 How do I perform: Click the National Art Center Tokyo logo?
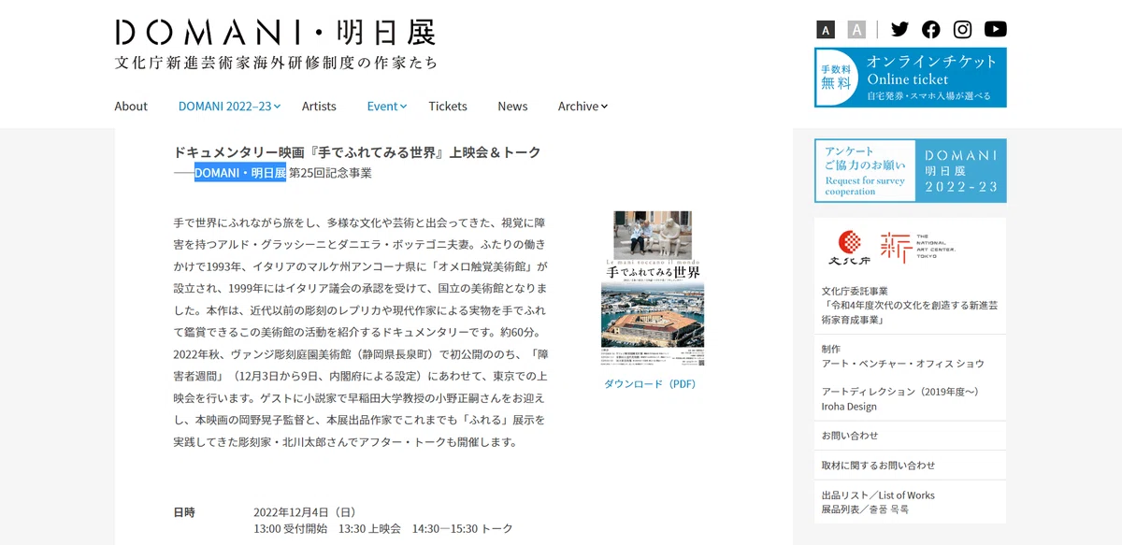click(916, 248)
